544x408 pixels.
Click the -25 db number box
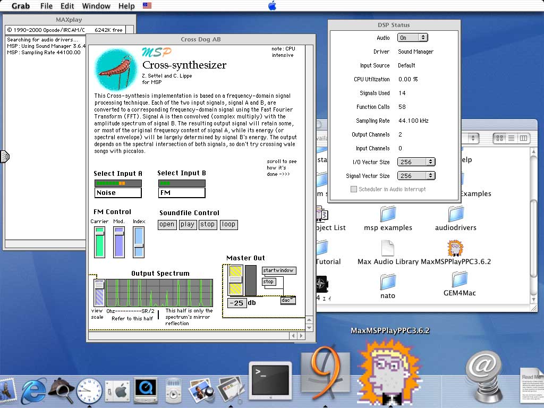(x=237, y=303)
